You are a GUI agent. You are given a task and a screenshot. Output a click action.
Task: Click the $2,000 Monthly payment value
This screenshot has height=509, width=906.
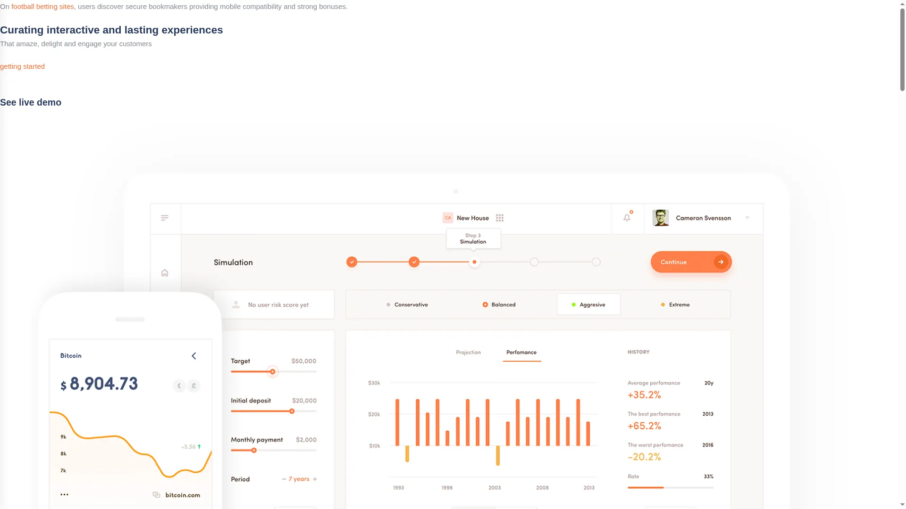(x=306, y=440)
